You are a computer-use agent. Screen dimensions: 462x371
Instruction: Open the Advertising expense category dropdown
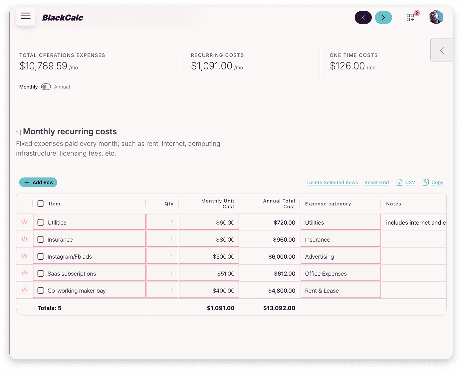[340, 256]
